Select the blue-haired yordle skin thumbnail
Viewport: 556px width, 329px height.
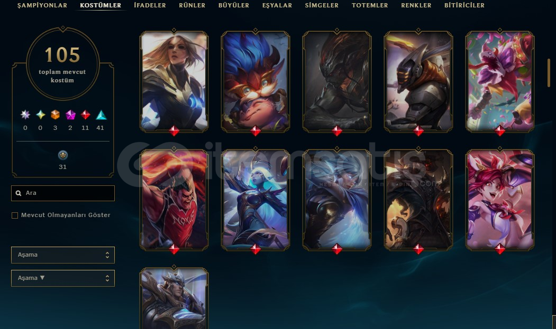256,81
